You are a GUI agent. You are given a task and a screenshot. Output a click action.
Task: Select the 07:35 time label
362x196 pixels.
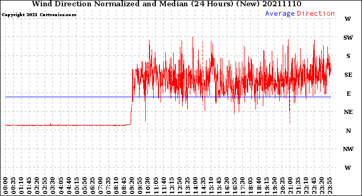(x=108, y=186)
